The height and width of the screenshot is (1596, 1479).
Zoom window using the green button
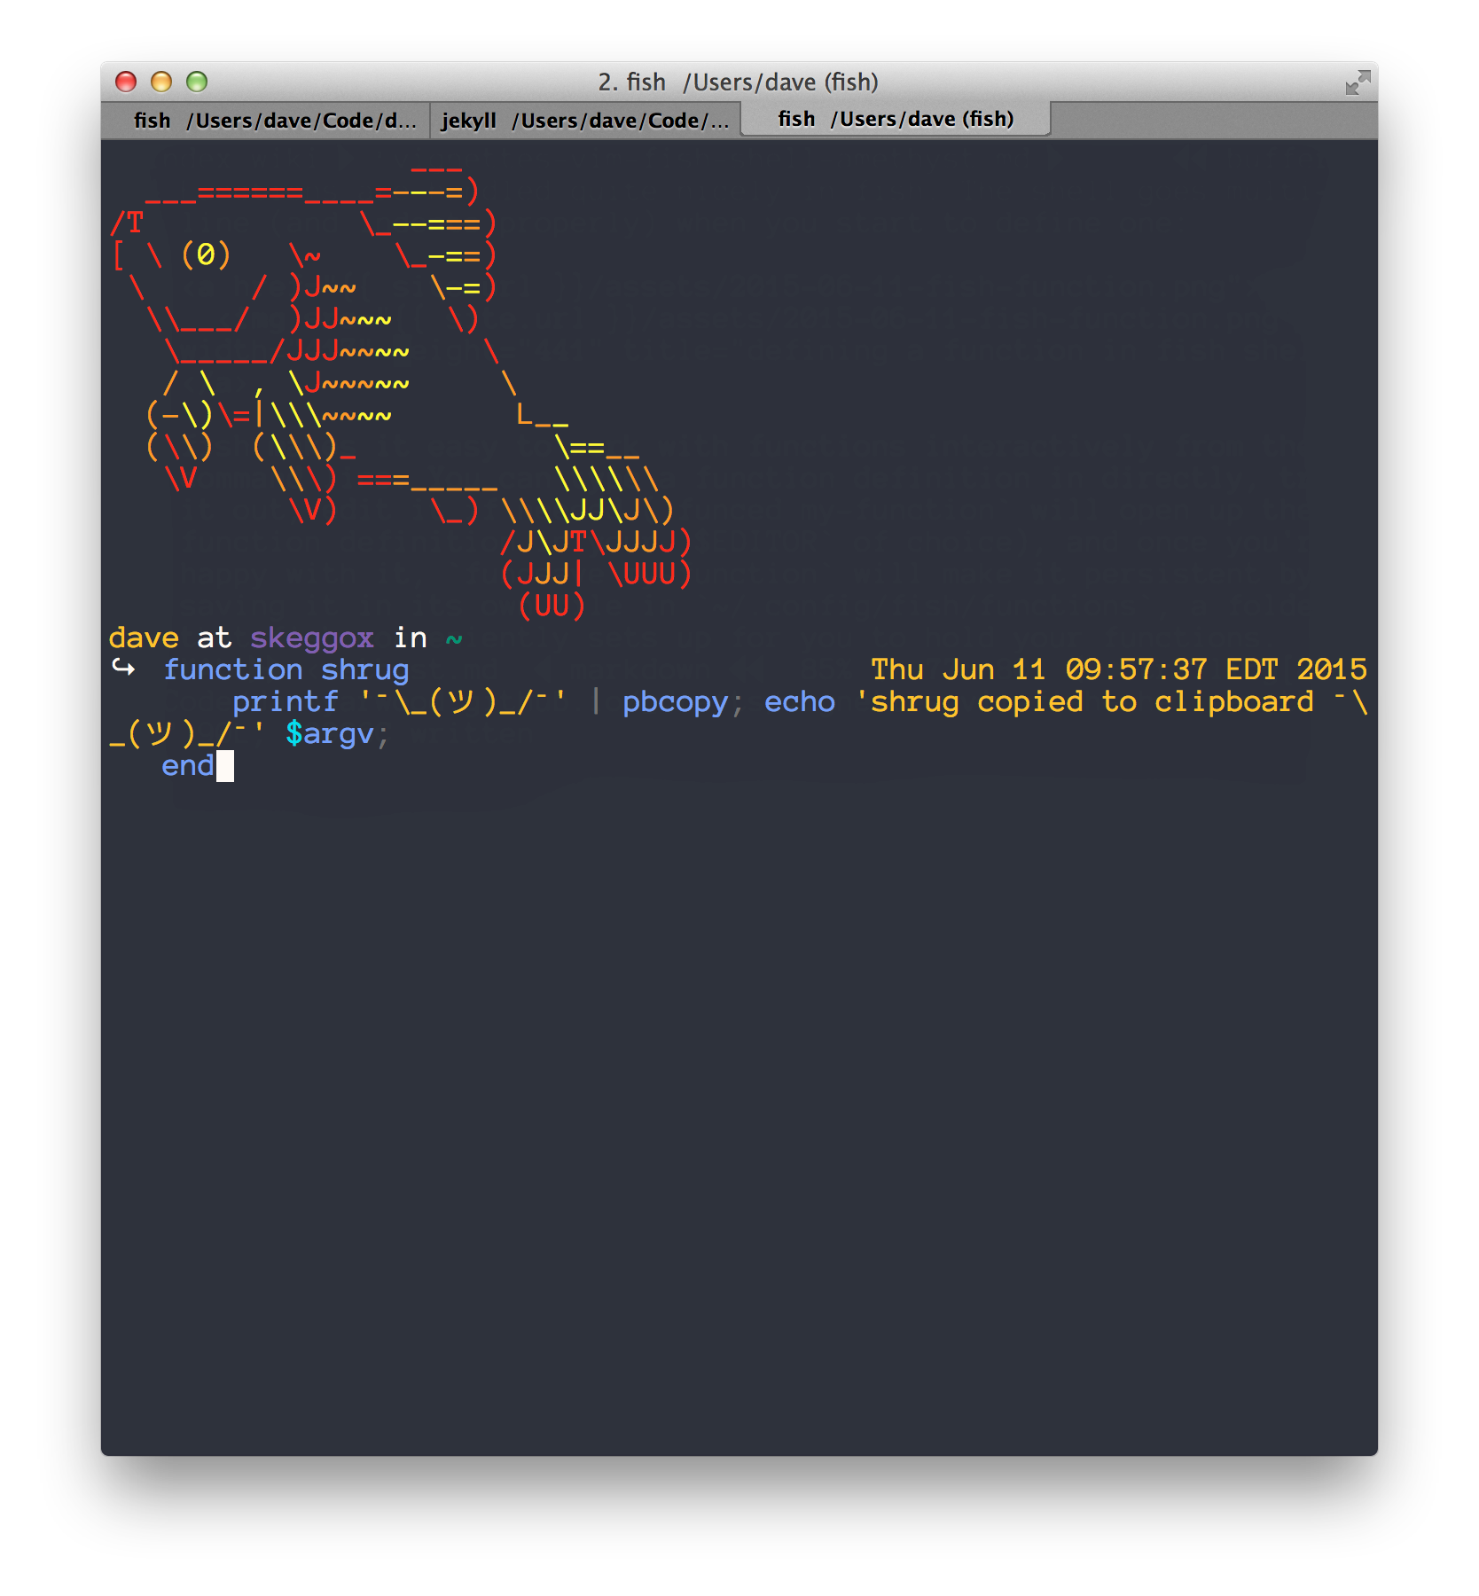pyautogui.click(x=197, y=82)
